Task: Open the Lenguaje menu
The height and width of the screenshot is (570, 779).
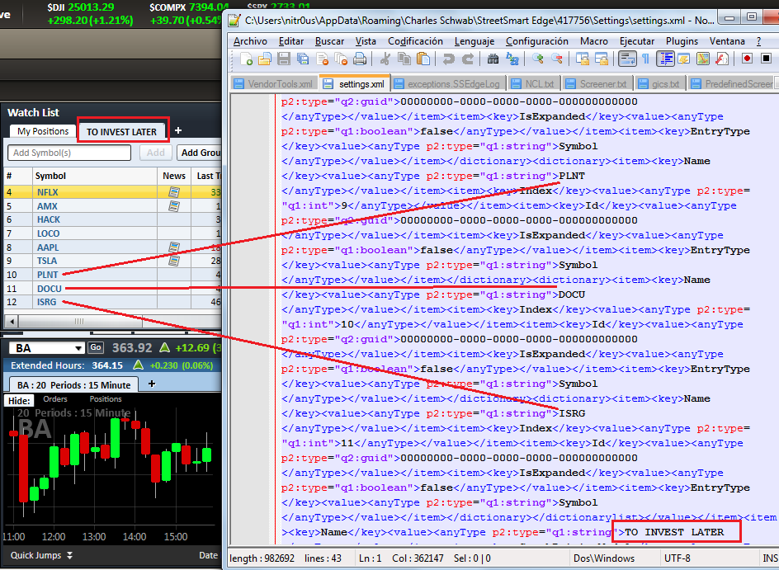Action: pyautogui.click(x=474, y=41)
